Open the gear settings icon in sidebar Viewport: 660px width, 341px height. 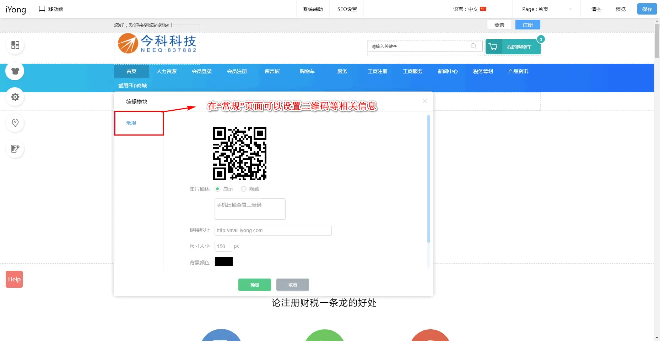(x=15, y=97)
